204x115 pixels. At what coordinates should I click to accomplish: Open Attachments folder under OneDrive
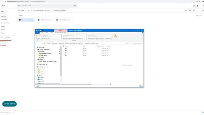(42, 69)
